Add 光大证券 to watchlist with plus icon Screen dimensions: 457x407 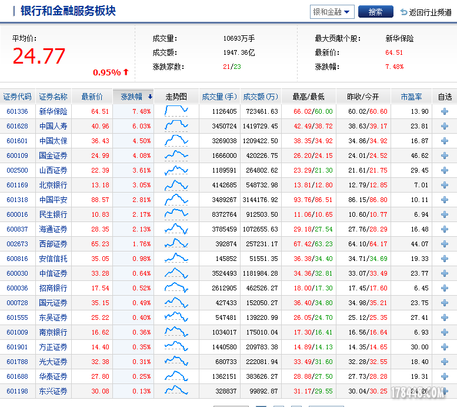click(x=445, y=362)
